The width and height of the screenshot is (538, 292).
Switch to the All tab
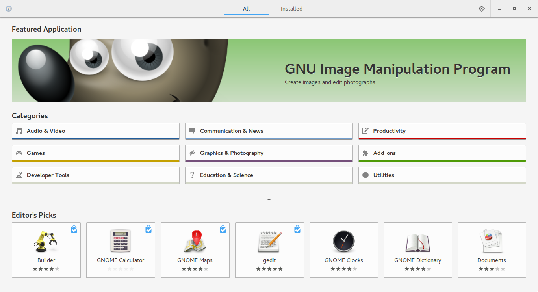[246, 9]
